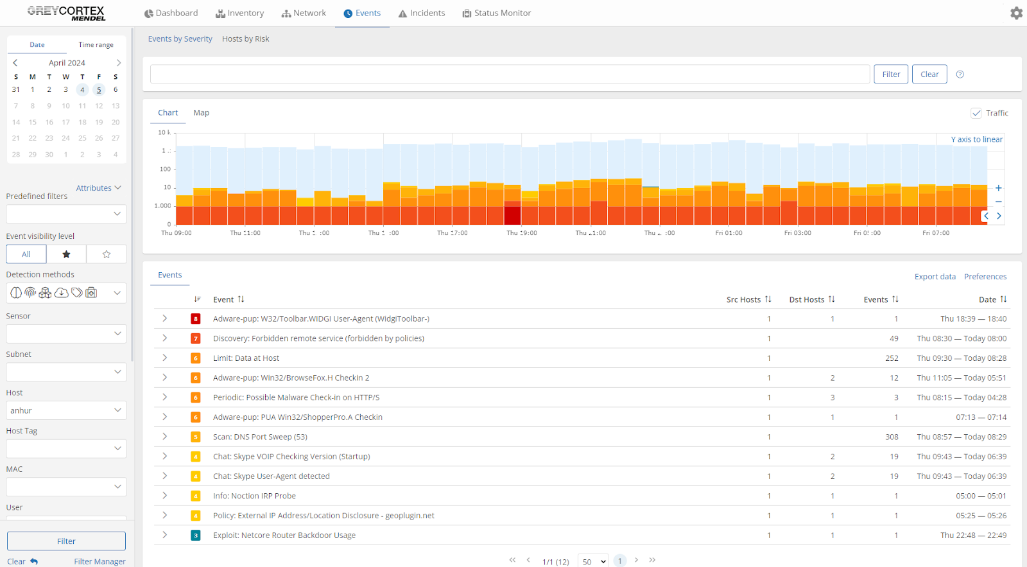
Task: Expand the Limit: Data at Host row
Action: point(165,358)
